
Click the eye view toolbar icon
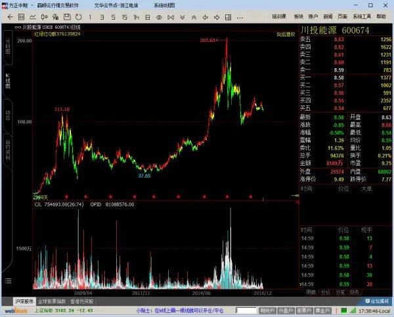point(159,17)
